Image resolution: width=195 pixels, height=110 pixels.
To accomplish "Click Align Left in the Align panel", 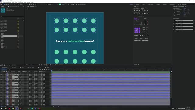I will [135, 10].
